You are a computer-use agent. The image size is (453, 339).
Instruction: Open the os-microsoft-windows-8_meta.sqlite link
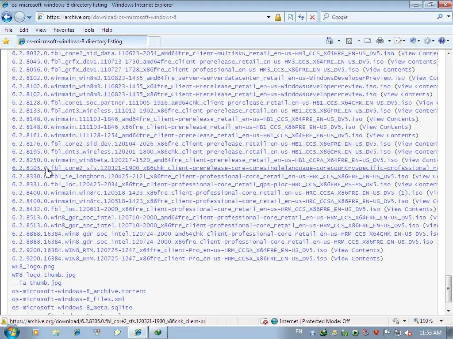click(x=72, y=308)
